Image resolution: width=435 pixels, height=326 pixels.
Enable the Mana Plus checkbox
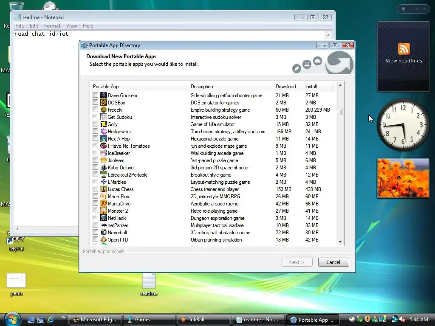tap(96, 196)
